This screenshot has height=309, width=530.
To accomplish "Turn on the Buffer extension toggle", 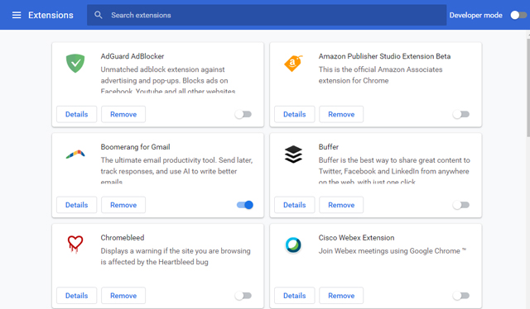I will click(x=461, y=205).
